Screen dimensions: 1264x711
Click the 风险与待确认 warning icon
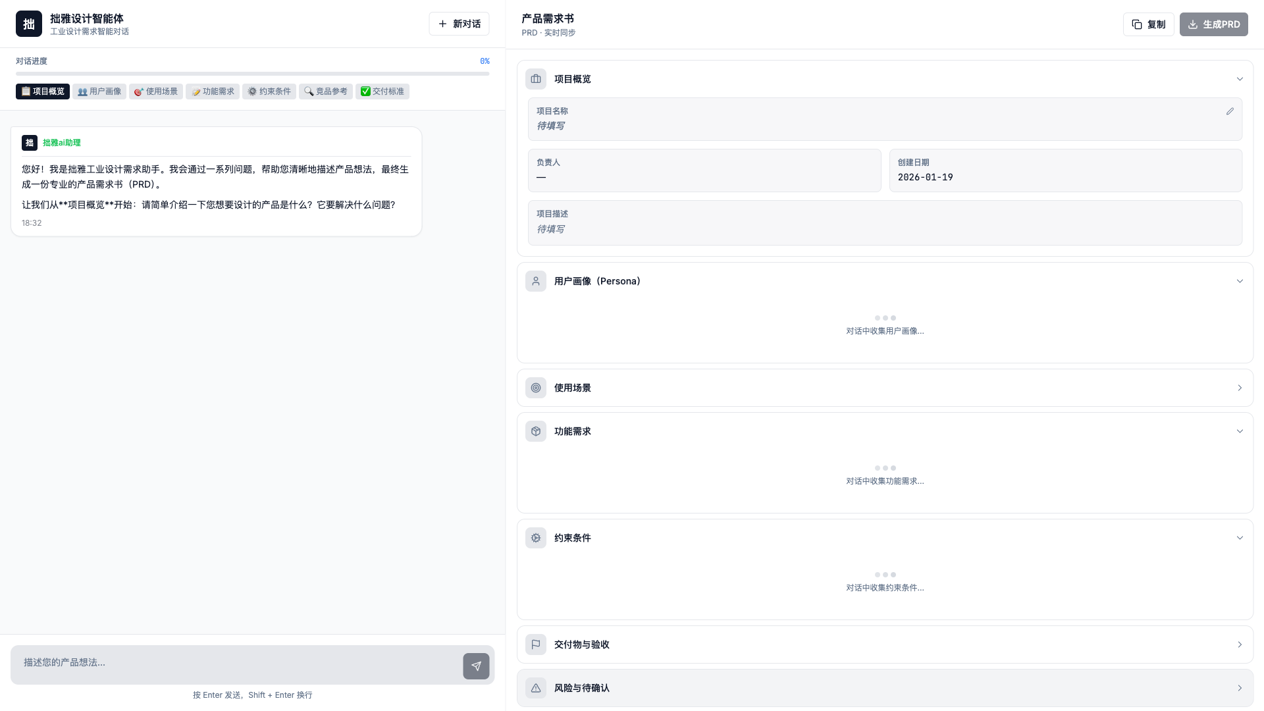click(535, 688)
